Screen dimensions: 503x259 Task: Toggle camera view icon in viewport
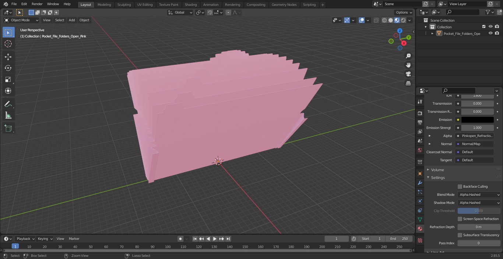(x=408, y=74)
